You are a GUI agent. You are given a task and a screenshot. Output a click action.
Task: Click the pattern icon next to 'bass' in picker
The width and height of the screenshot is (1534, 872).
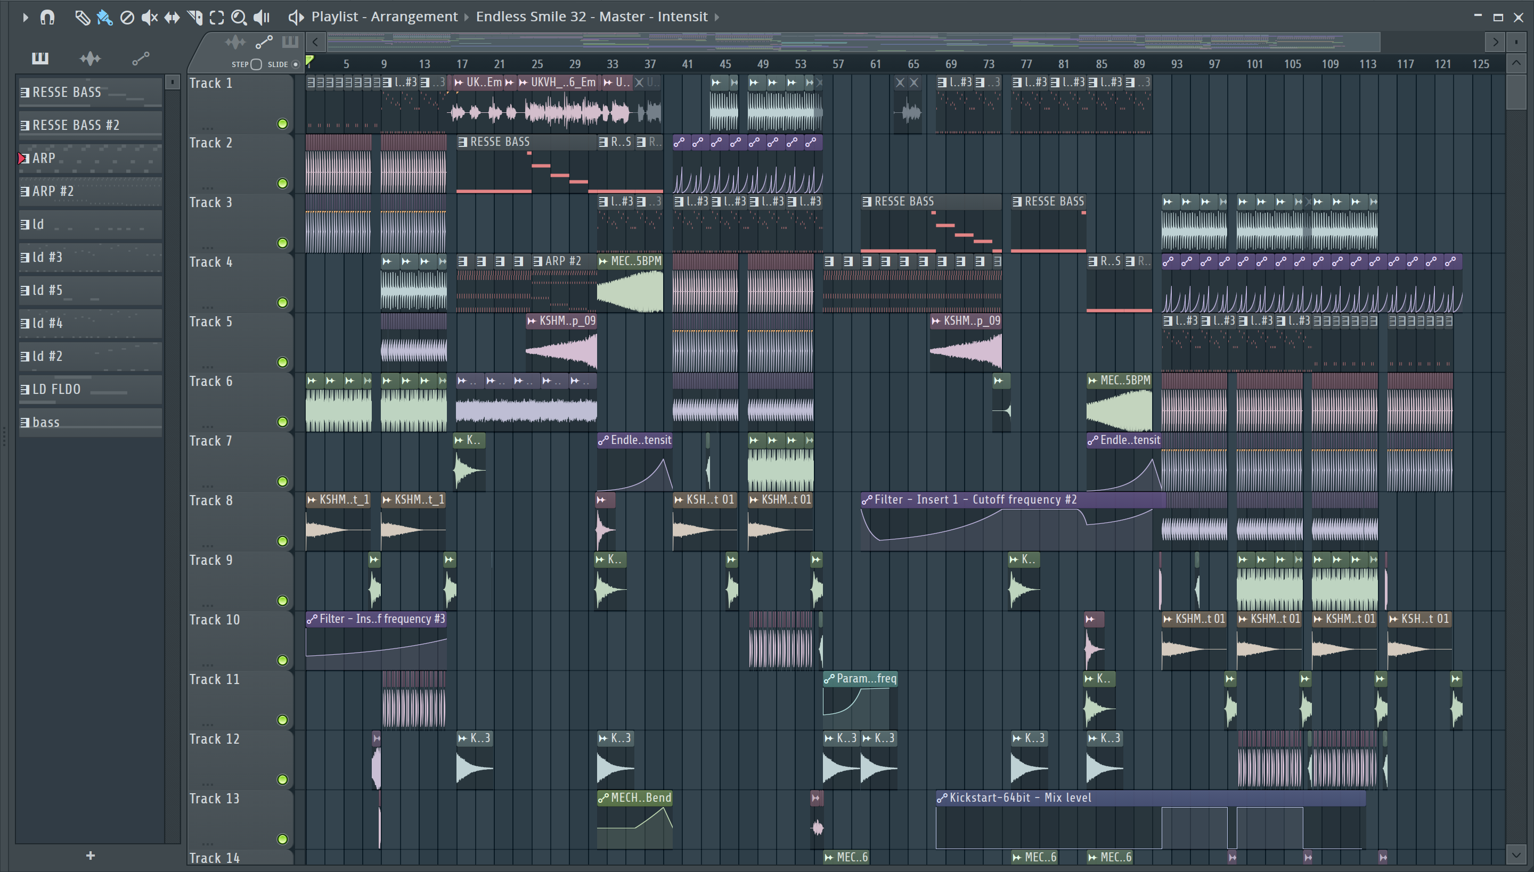point(25,422)
